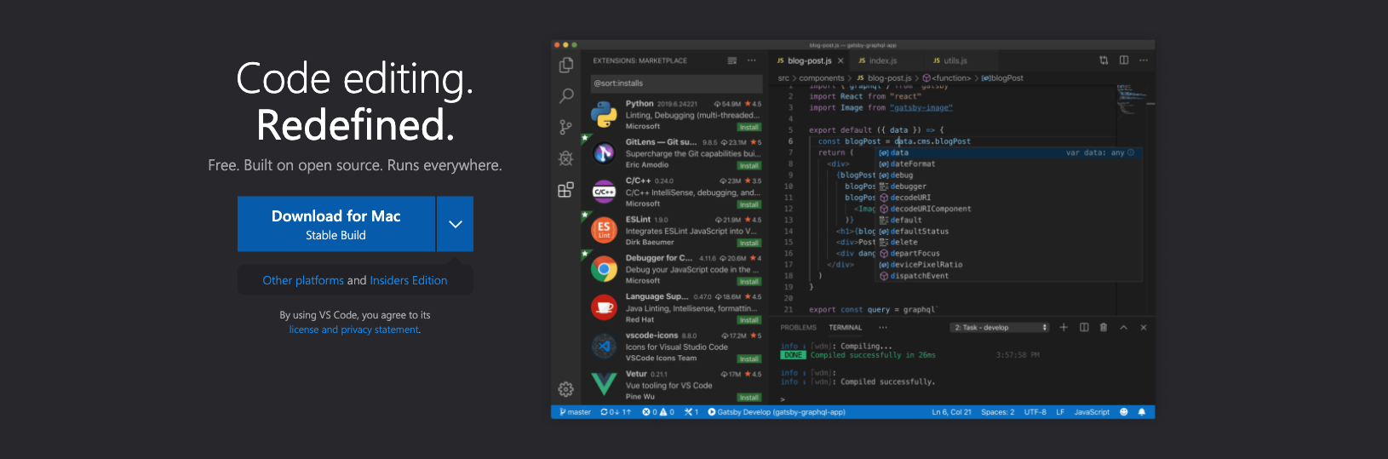Open the editor more actions ellipsis
The height and width of the screenshot is (459, 1388).
coord(1144,60)
